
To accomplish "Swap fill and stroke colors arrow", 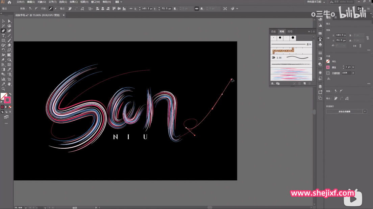I will [10, 94].
